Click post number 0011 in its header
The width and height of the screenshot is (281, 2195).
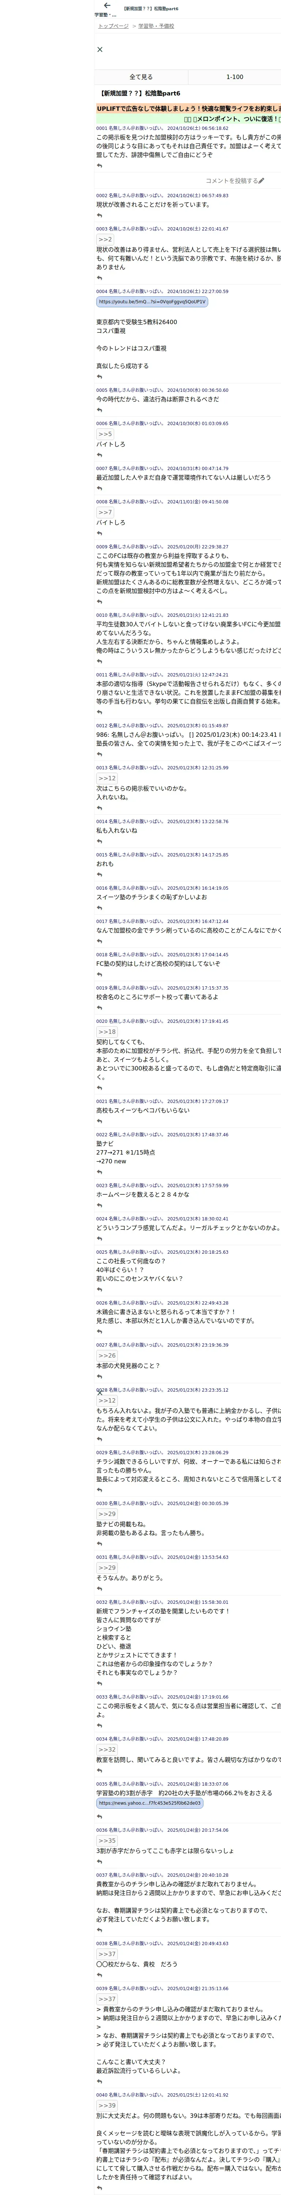101,675
